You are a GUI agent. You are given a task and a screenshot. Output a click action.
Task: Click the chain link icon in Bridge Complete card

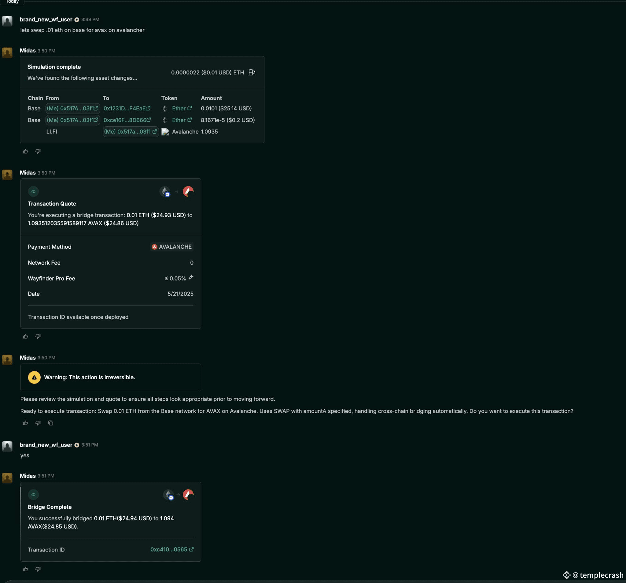(33, 494)
